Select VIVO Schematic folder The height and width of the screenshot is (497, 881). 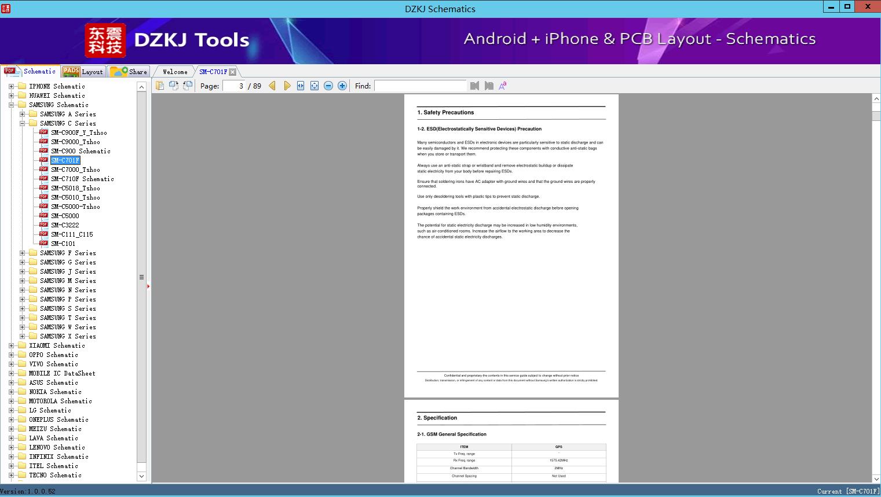pyautogui.click(x=53, y=364)
